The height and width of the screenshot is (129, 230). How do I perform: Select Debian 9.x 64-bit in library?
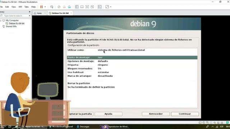click(17, 23)
